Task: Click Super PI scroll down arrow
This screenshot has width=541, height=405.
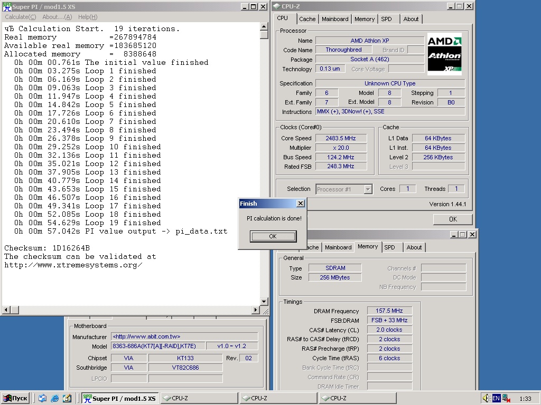Action: (x=264, y=302)
